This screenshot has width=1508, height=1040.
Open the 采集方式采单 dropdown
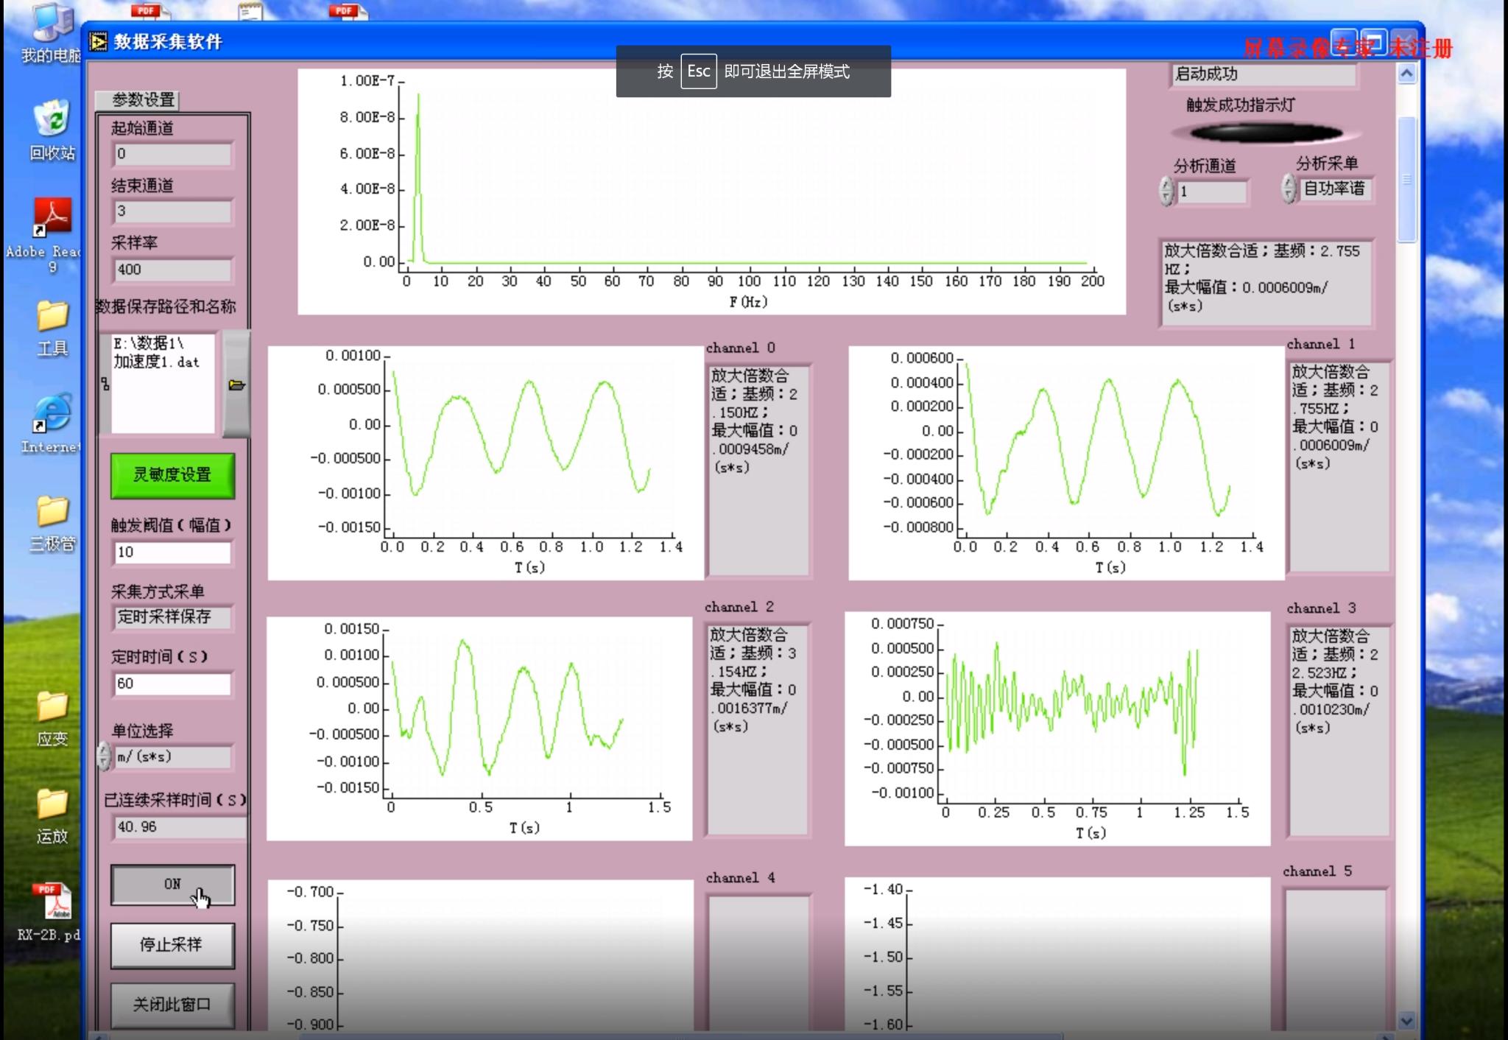click(x=172, y=617)
